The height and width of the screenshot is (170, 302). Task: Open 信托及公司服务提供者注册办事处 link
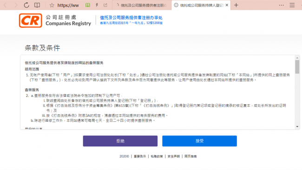coord(131,18)
